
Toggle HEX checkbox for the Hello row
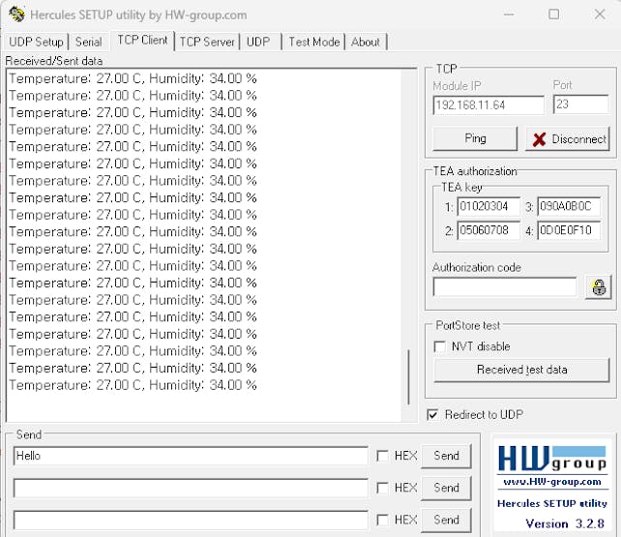point(382,456)
